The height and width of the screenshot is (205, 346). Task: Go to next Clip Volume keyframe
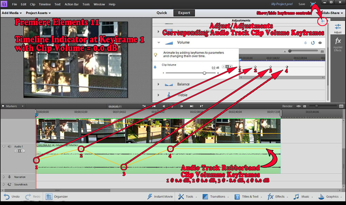230,66
